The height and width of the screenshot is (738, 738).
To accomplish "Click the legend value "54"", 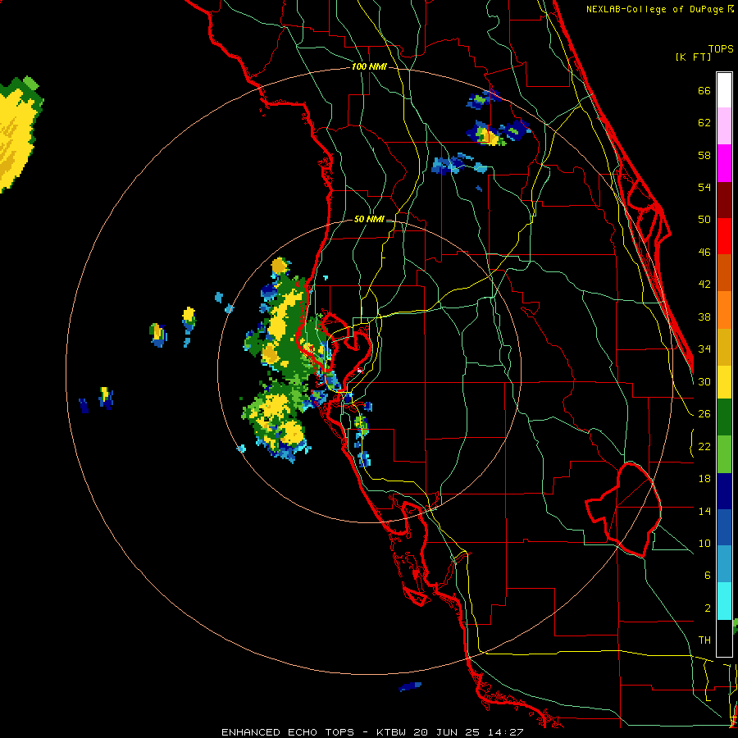I will click(x=704, y=187).
